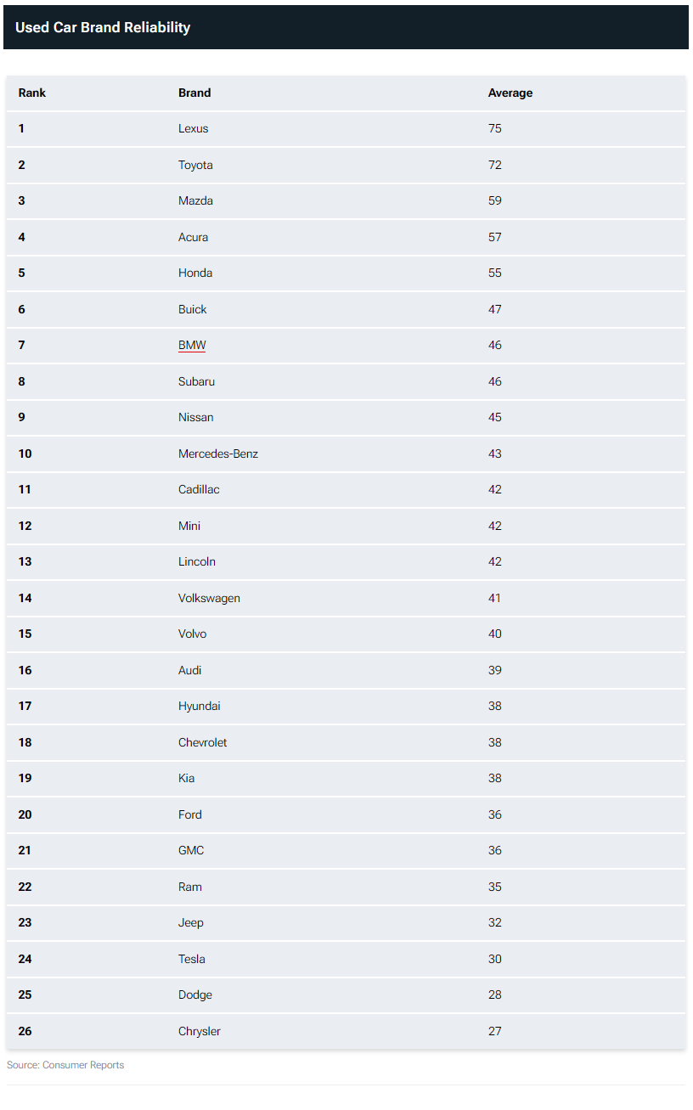Click the Average column header
693x1110 pixels.
tap(510, 93)
